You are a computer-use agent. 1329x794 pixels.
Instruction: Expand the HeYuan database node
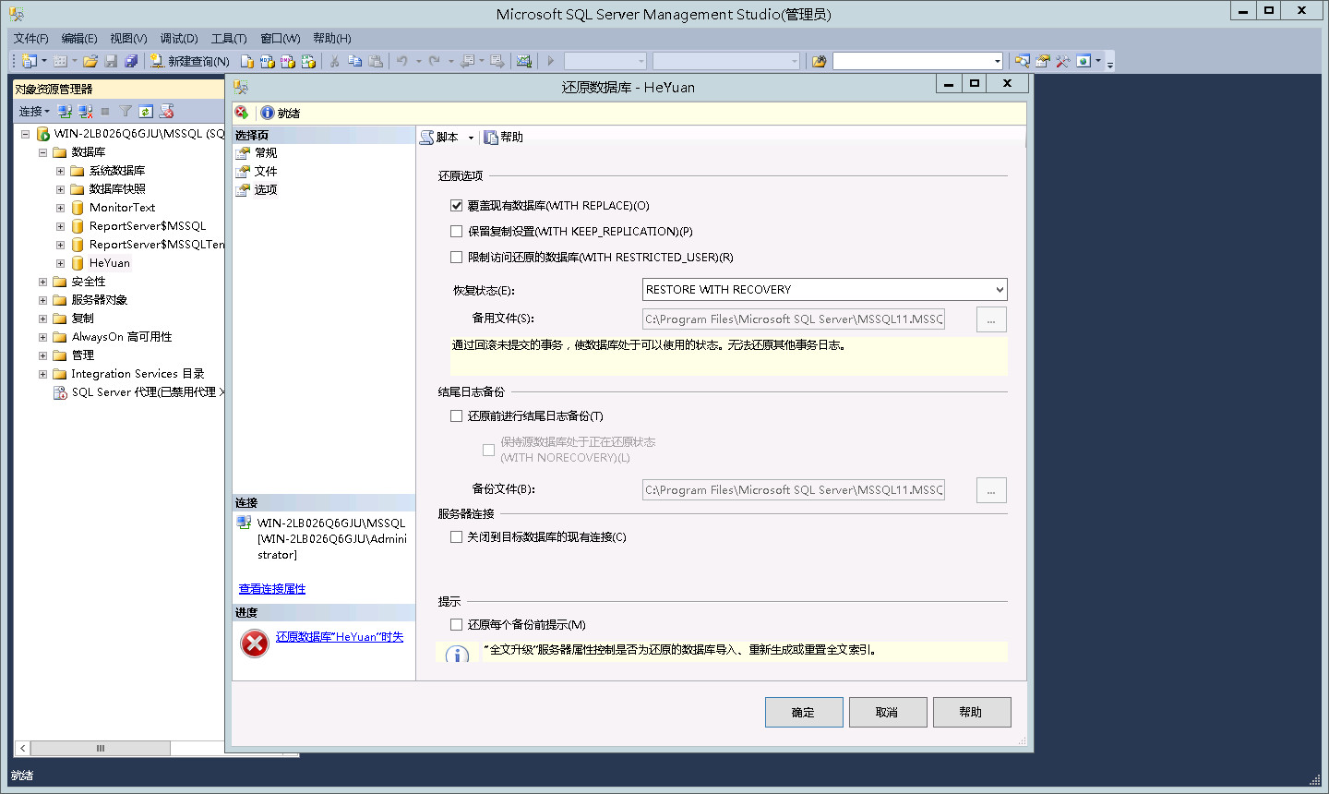(60, 263)
